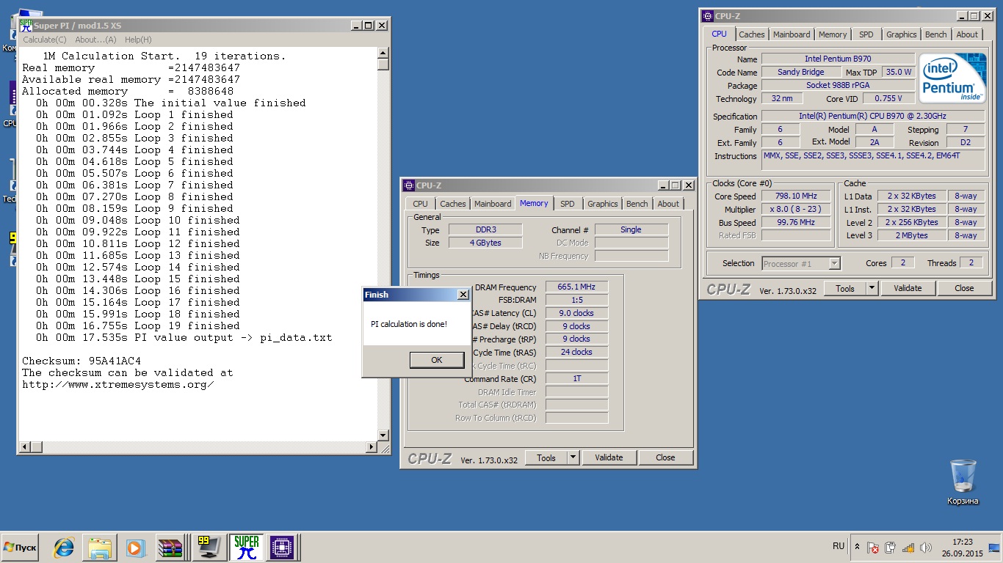Viewport: 1003px width, 563px height.
Task: Open Selection Processor #1 combo box
Action: (801, 263)
